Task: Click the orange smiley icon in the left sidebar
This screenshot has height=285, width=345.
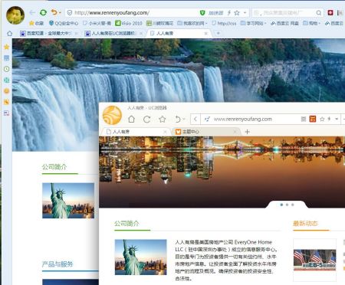Action: click(7, 91)
